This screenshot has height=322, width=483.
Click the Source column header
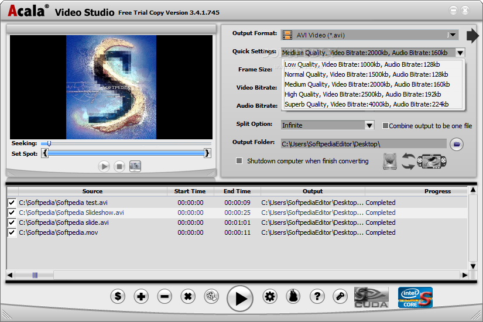[x=93, y=191]
